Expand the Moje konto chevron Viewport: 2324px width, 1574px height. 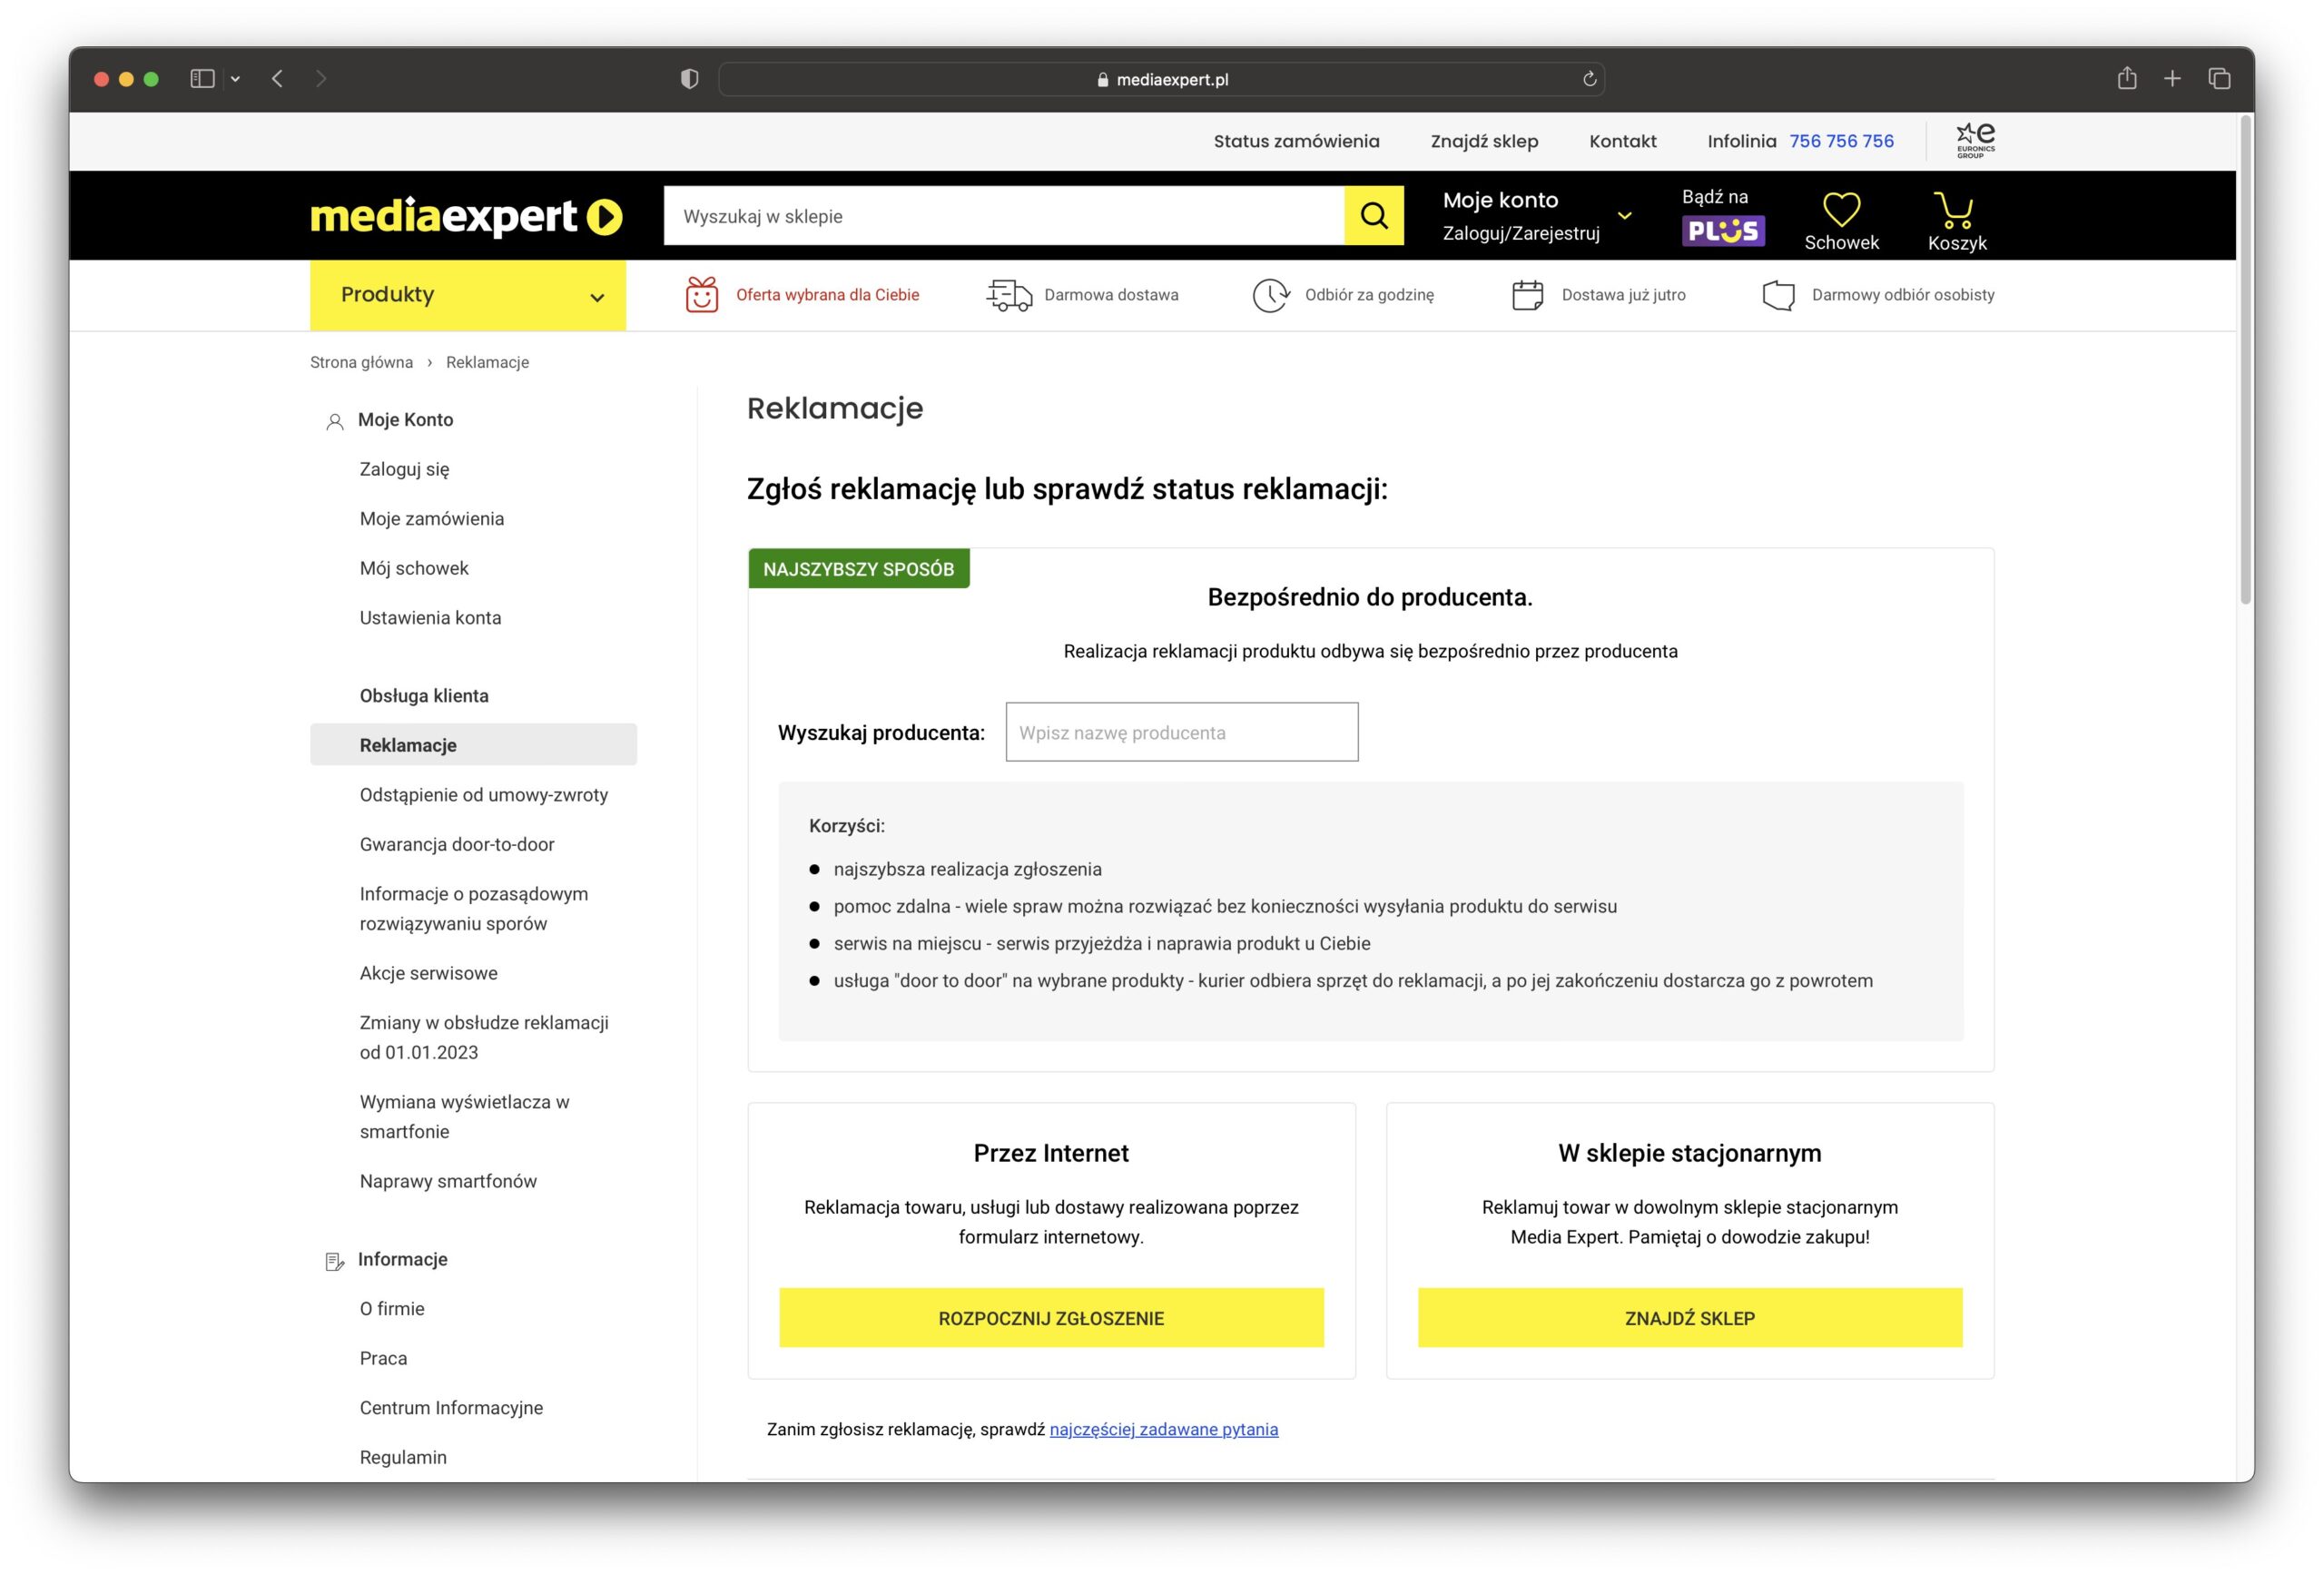tap(1625, 215)
